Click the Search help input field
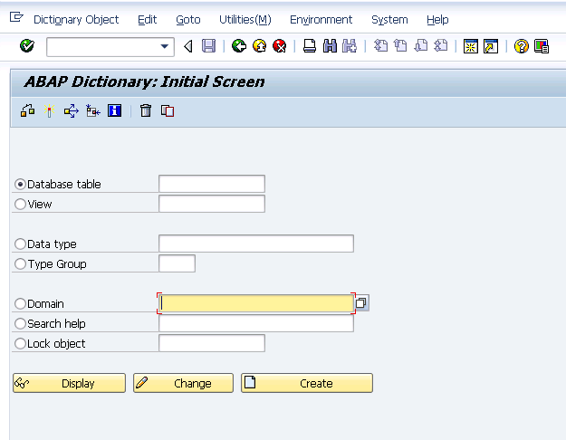This screenshot has height=440, width=566. 256,323
